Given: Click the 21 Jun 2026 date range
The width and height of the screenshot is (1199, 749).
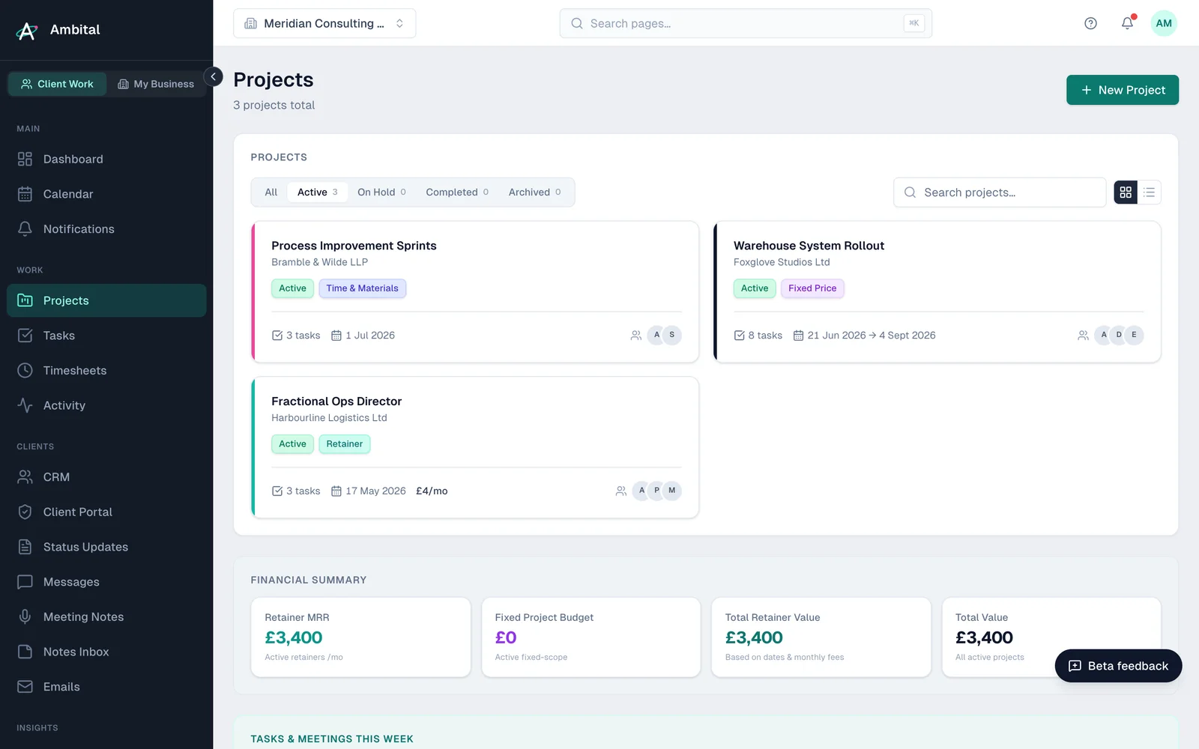Looking at the screenshot, I should point(864,336).
